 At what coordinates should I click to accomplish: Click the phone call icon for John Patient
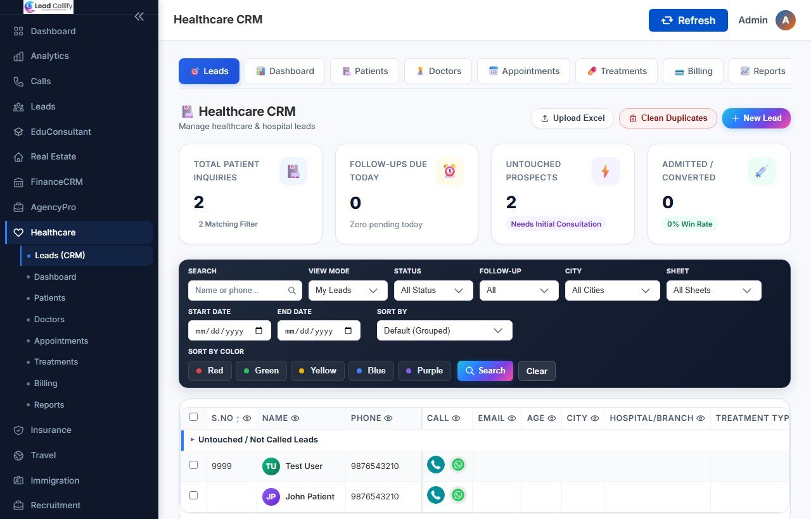435,496
